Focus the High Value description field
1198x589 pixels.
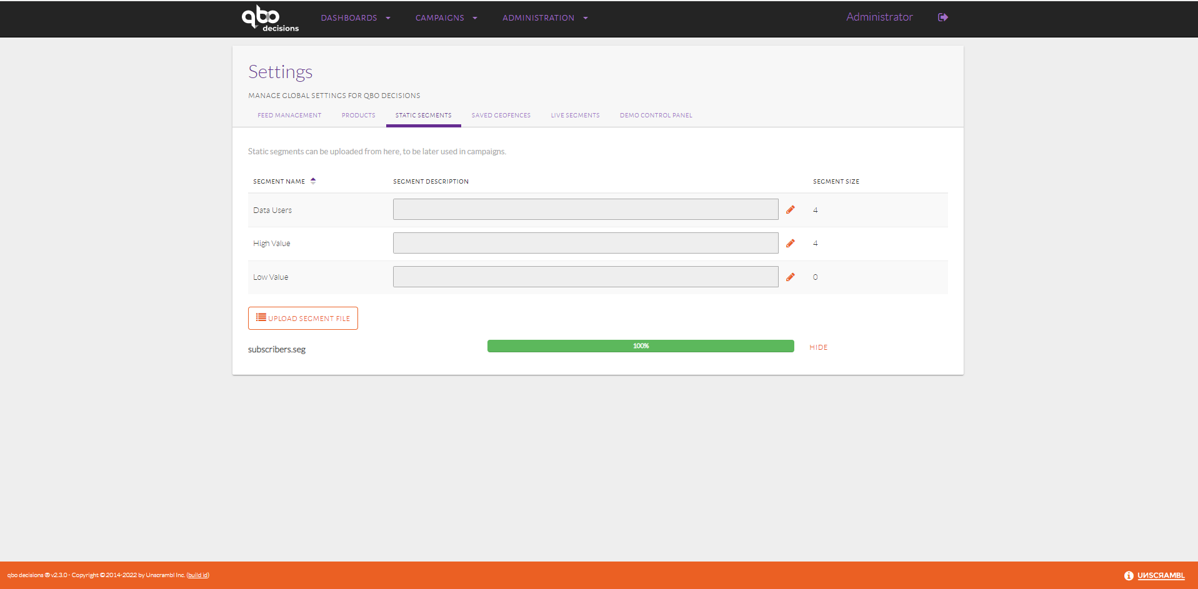586,243
